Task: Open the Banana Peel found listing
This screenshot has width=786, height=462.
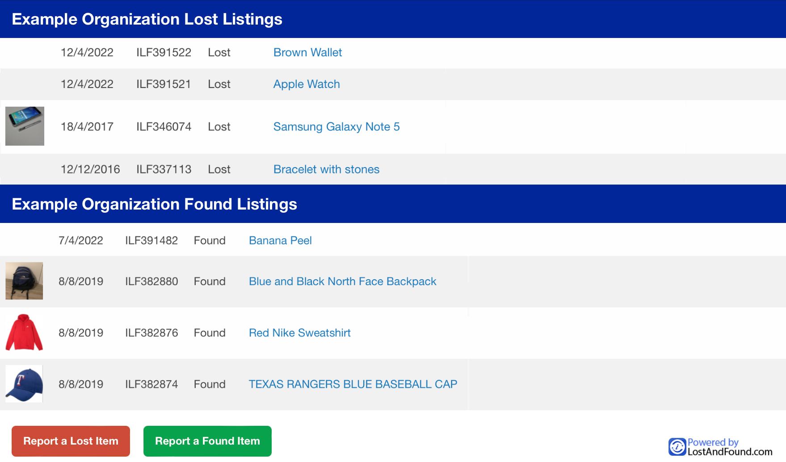Action: pyautogui.click(x=280, y=240)
